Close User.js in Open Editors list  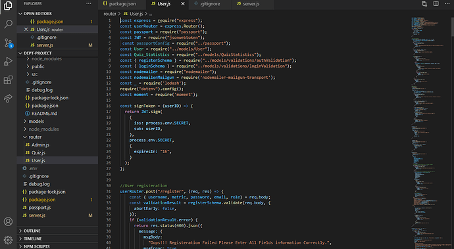26,29
